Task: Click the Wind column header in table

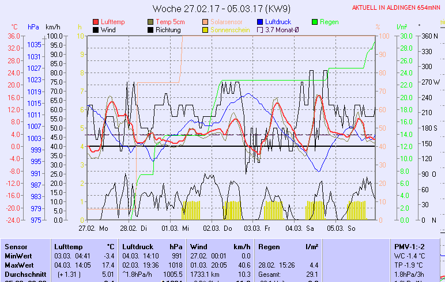Action: 198,246
